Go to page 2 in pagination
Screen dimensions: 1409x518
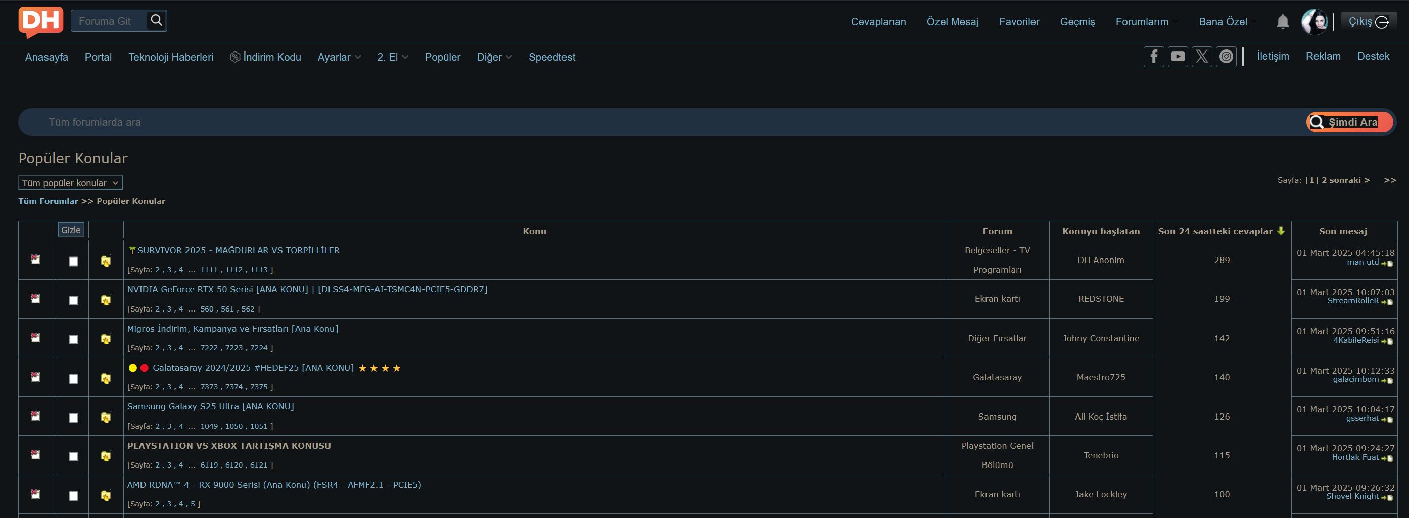click(x=1324, y=180)
